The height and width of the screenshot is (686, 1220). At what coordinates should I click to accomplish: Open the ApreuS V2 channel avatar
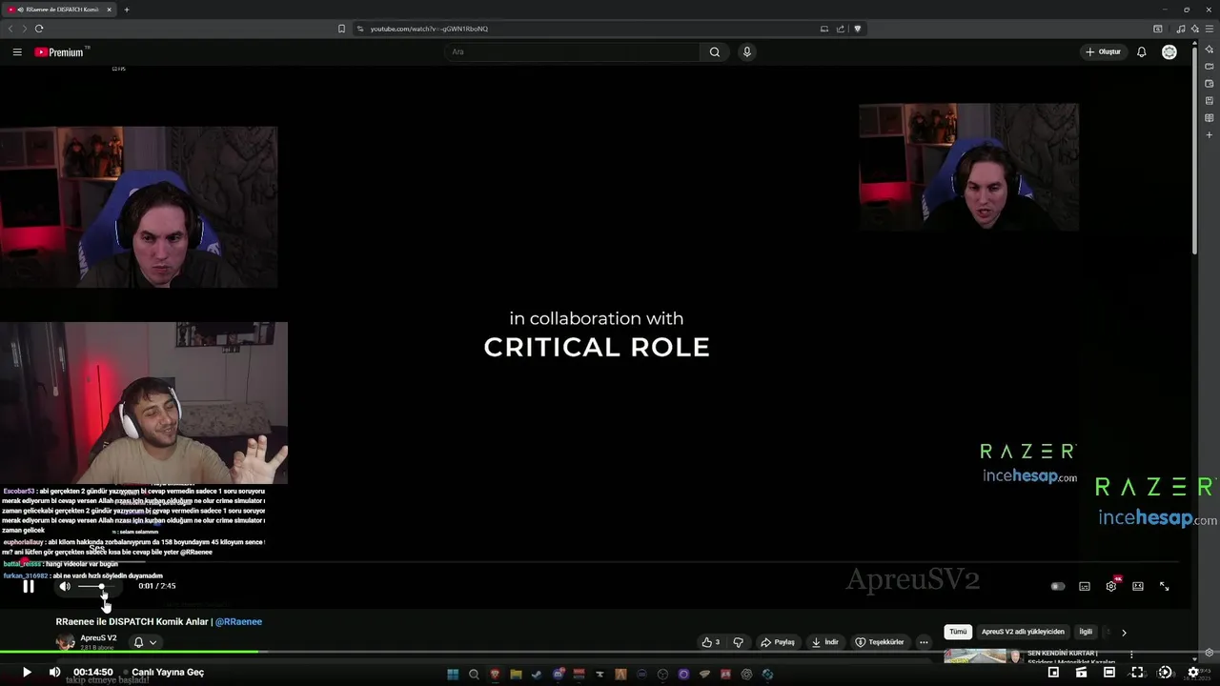[x=65, y=642]
